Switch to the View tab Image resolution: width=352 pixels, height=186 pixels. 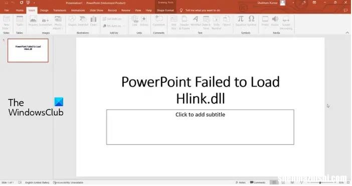pyautogui.click(x=138, y=10)
